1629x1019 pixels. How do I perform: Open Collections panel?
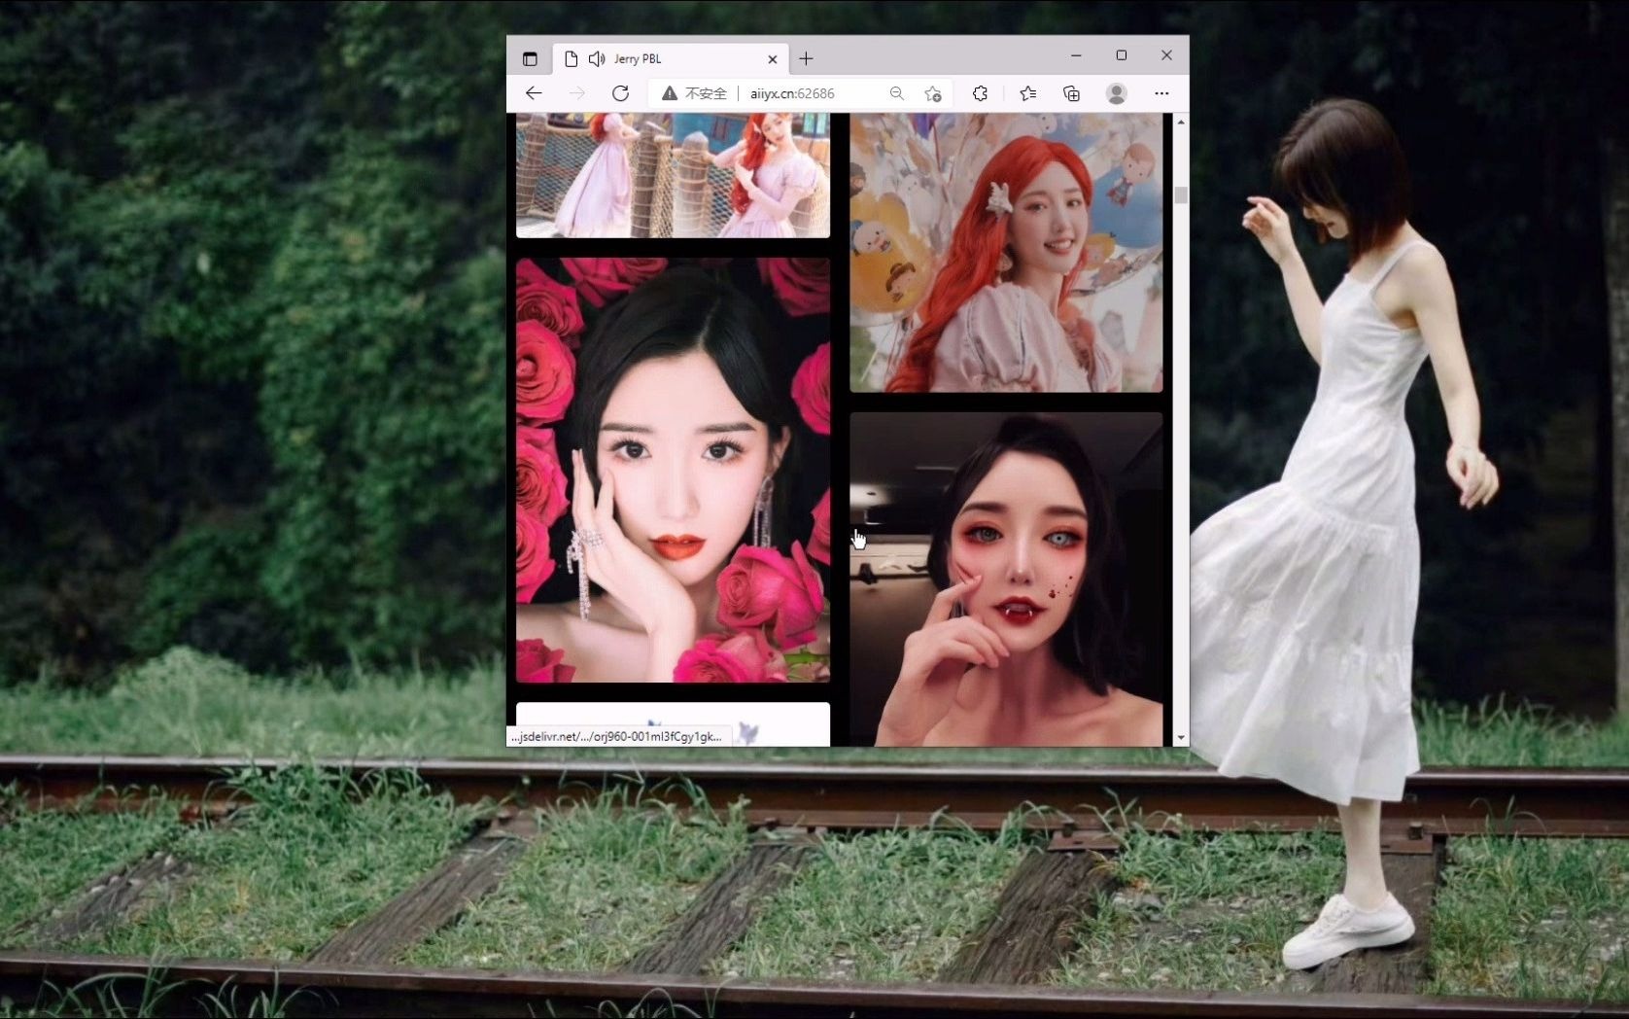1071,93
